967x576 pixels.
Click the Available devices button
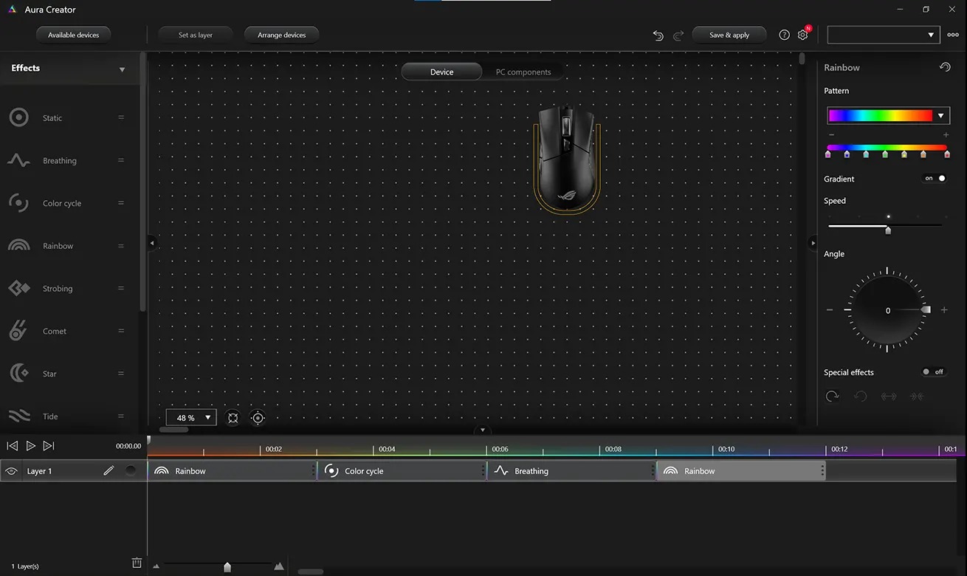[x=73, y=35]
